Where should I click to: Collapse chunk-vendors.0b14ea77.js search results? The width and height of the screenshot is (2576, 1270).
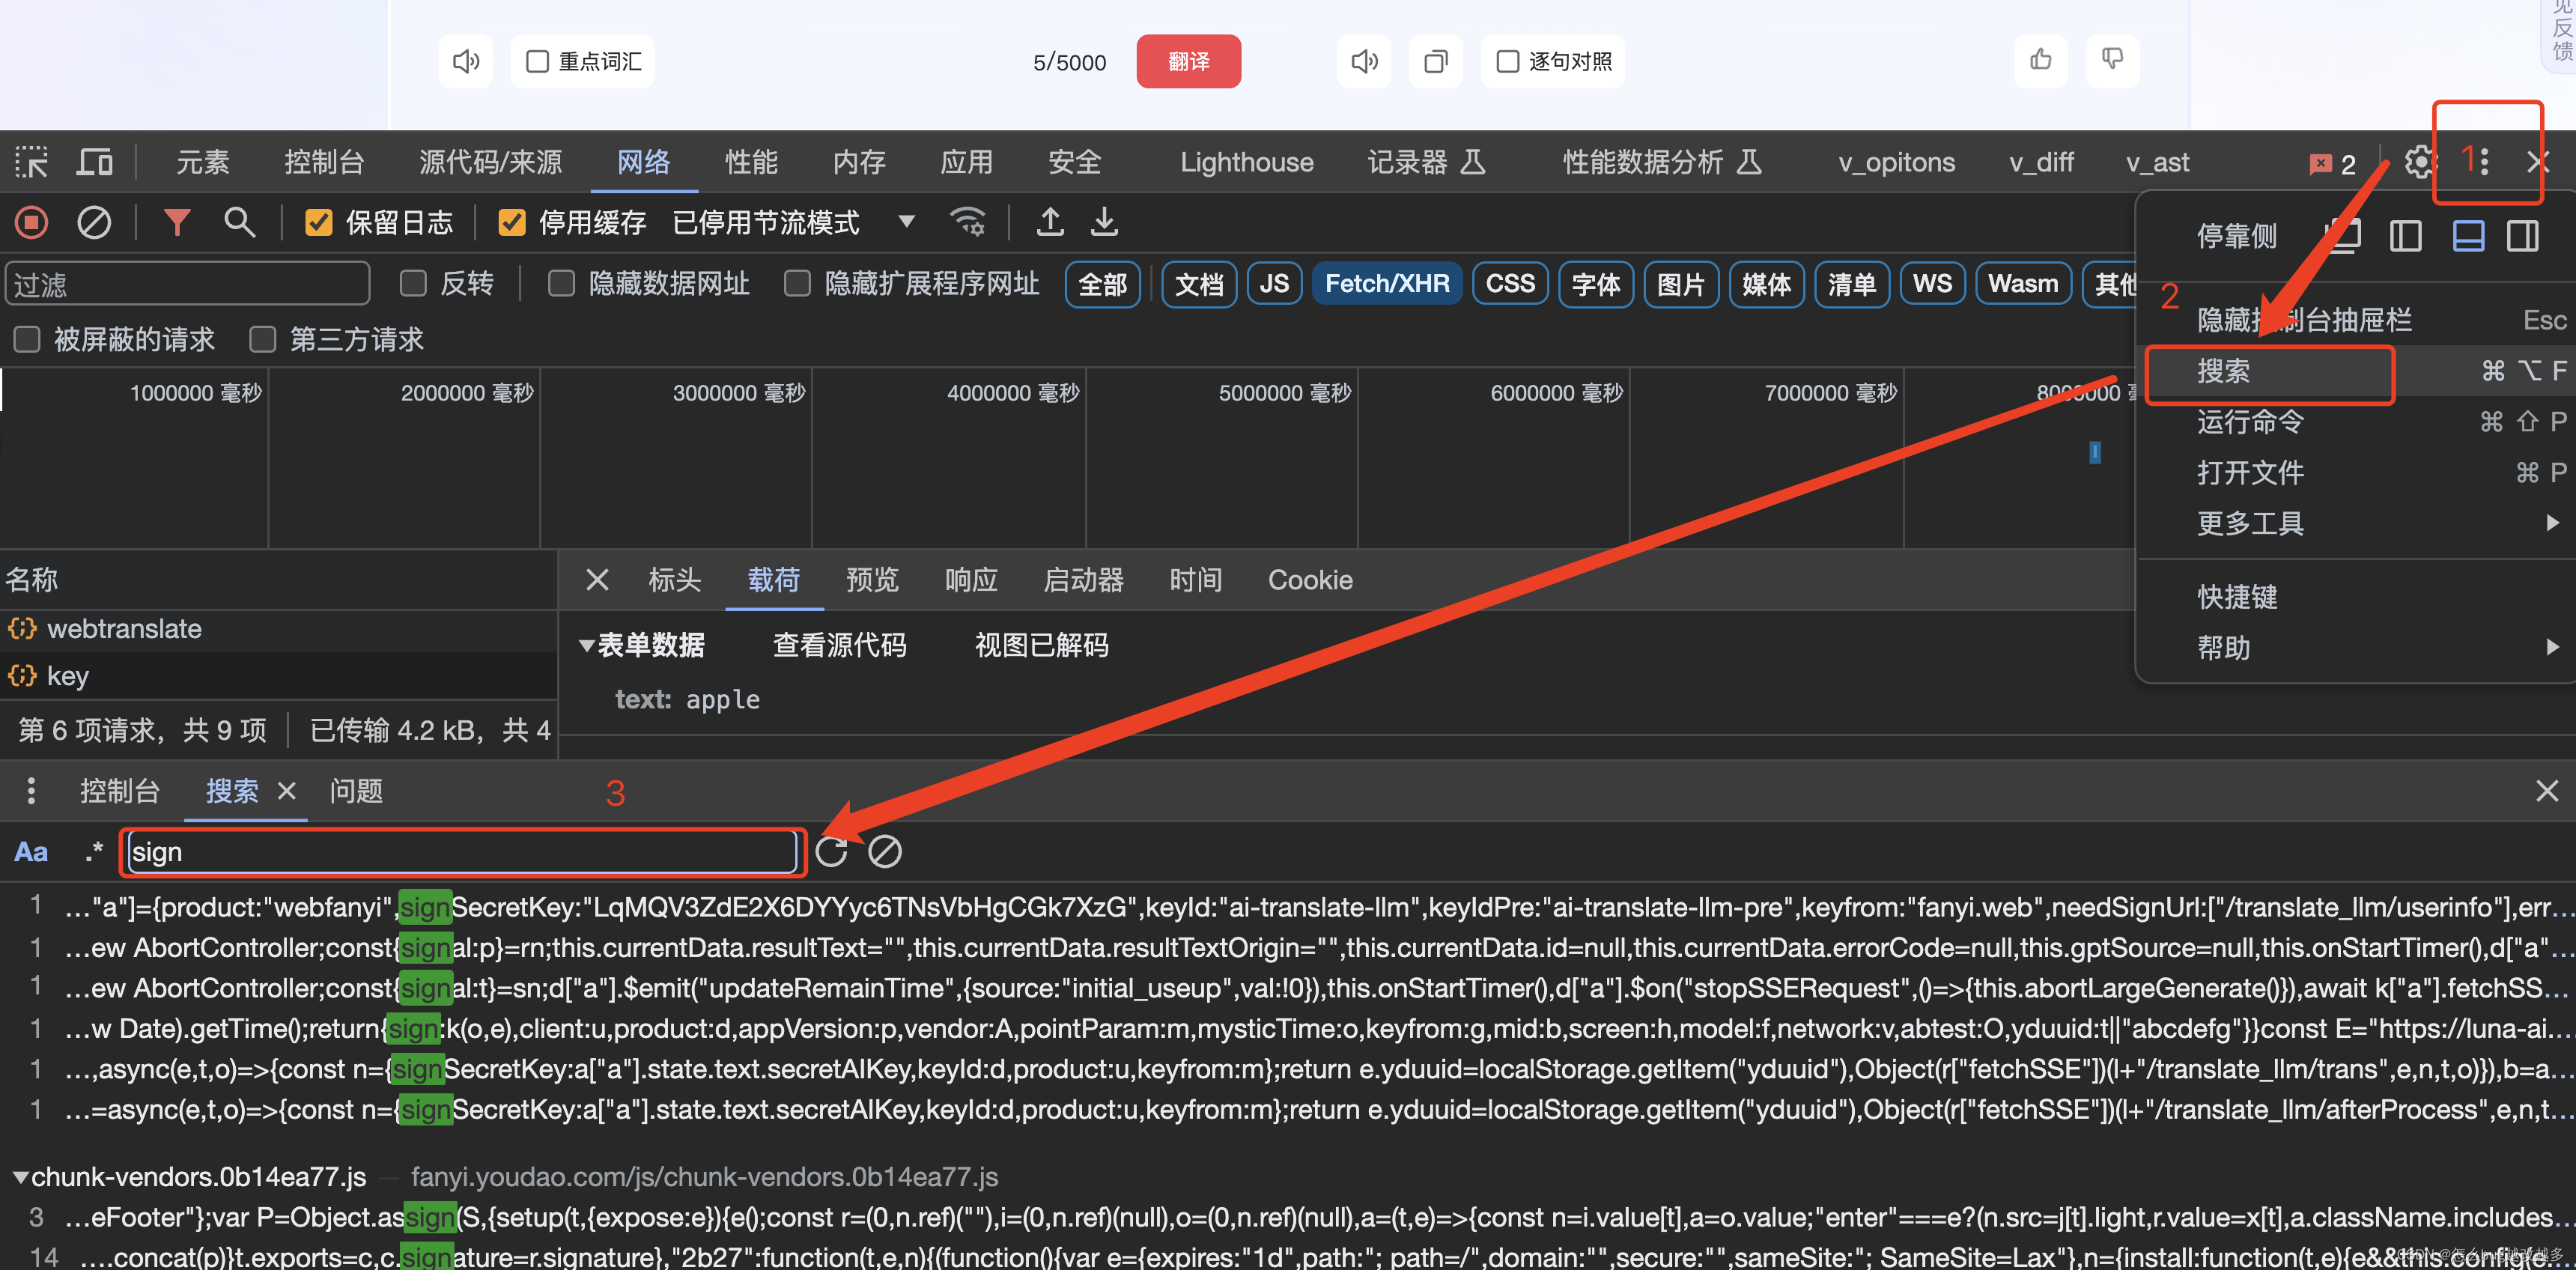[x=20, y=1177]
